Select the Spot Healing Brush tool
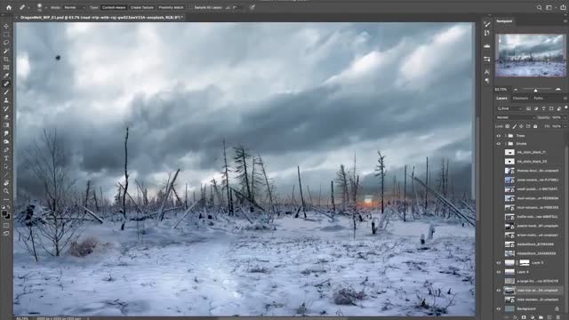This screenshot has width=569, height=320. click(x=6, y=84)
